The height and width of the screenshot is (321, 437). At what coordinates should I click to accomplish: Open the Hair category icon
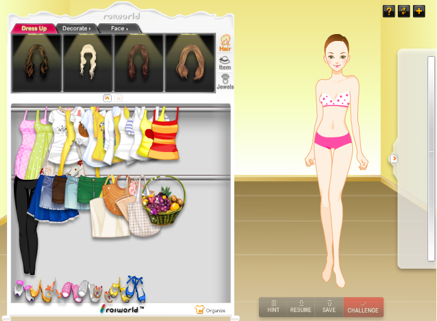coord(225,44)
